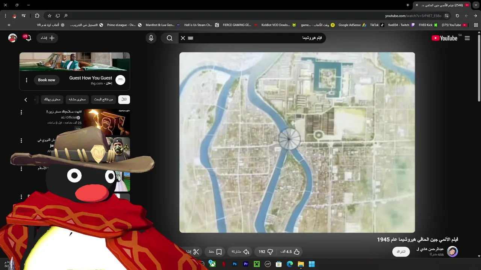Open the Guest How You Guest ad link
Viewport: 481px width, 270px height.
[91, 78]
